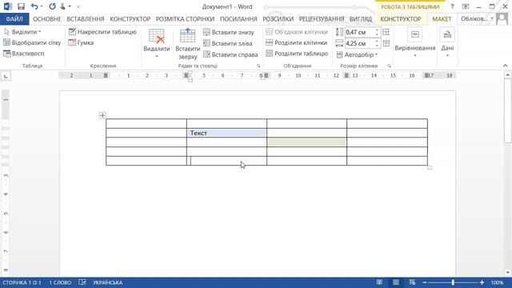Screen dimensions: 512x288
Task: Collapse the ribbon with the arrow
Action: click(505, 66)
